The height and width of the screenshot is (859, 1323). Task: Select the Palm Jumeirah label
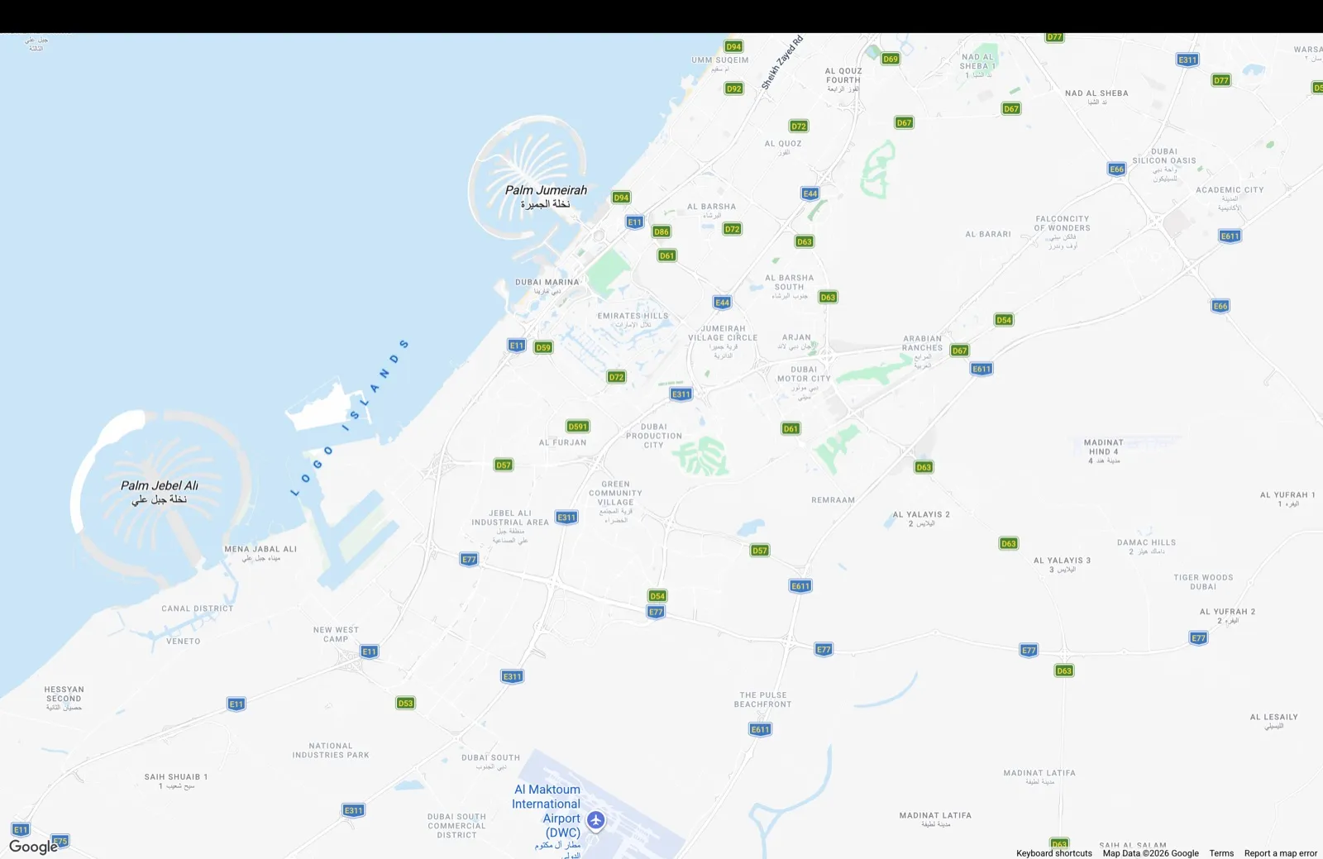546,196
